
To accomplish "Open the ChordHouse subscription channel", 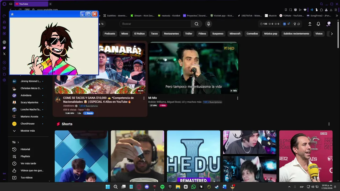I will click(x=27, y=124).
